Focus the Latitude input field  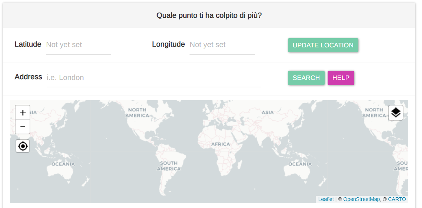tap(78, 45)
